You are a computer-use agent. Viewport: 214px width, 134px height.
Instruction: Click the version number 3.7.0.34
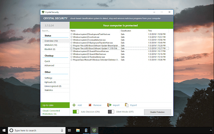49,26
